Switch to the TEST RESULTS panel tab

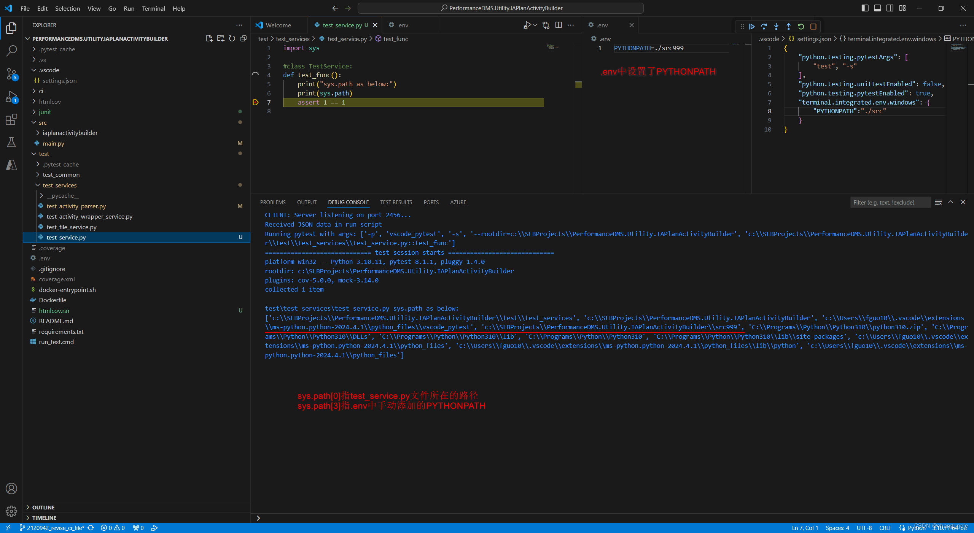tap(396, 202)
